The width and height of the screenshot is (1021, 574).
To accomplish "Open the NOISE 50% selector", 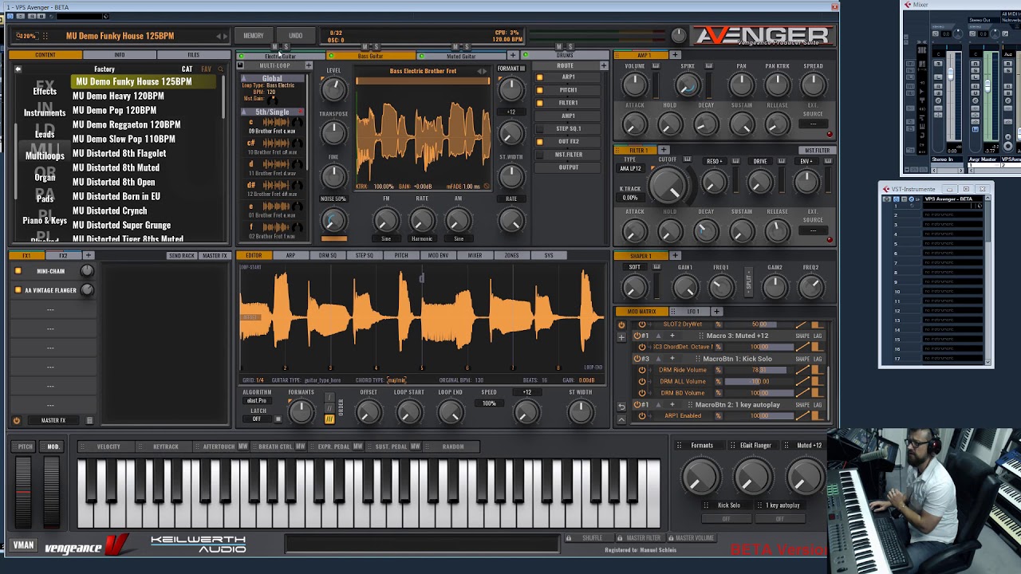I will (333, 199).
